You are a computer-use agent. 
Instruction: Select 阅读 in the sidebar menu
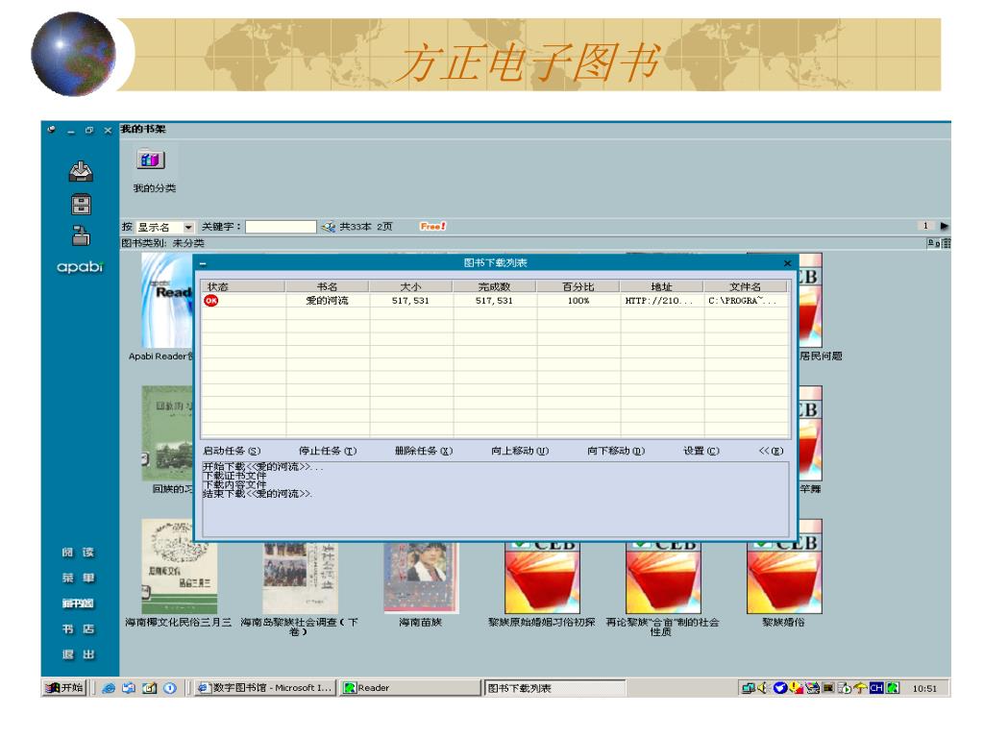tap(78, 553)
